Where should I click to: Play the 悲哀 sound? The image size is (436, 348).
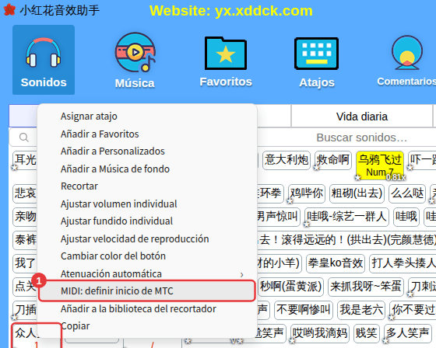(25, 193)
